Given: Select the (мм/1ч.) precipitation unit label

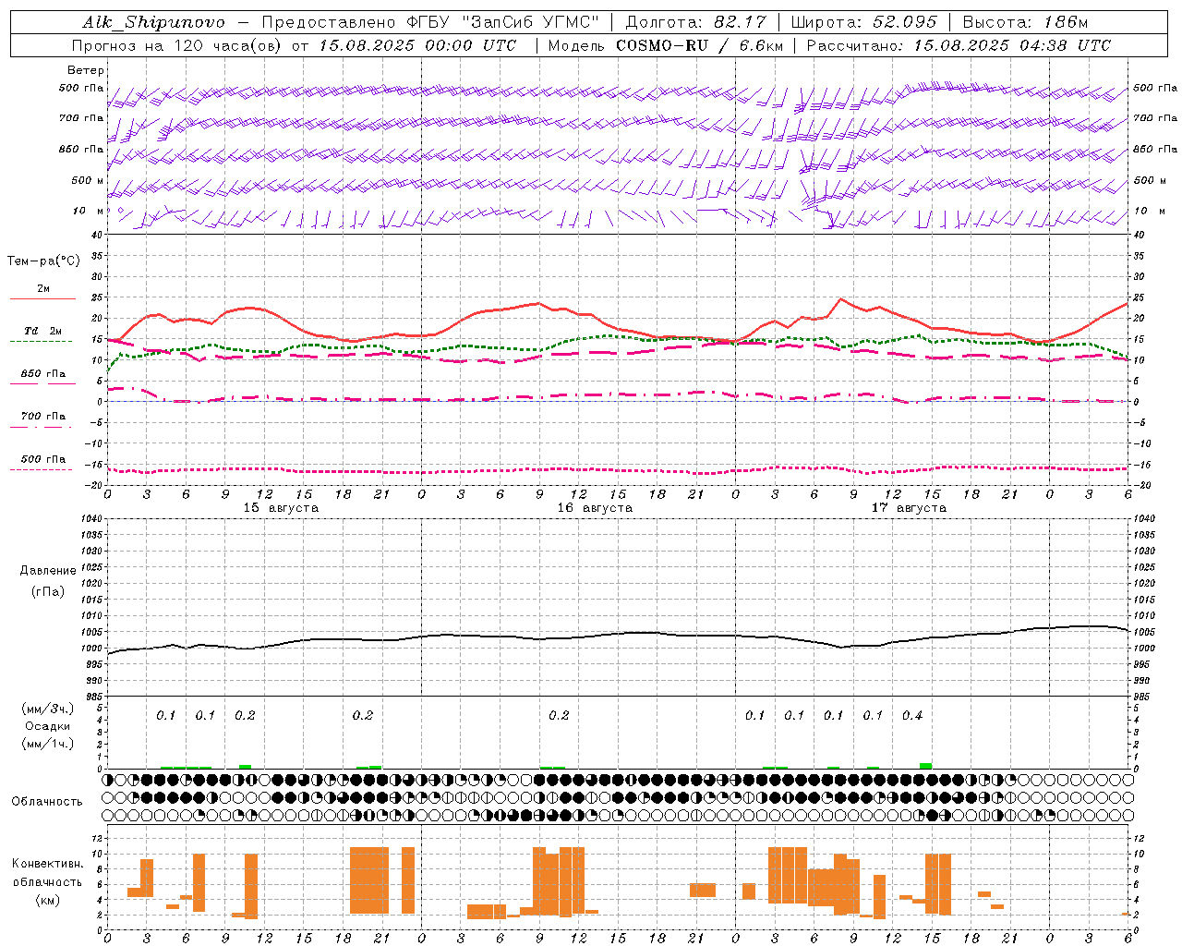Looking at the screenshot, I should pyautogui.click(x=48, y=744).
